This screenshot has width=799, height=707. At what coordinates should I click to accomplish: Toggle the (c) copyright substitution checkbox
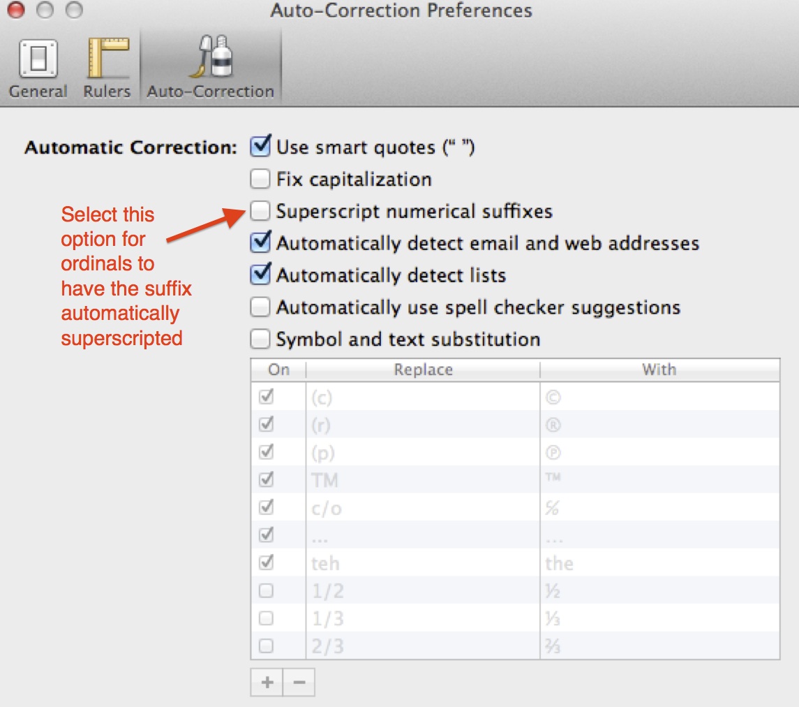click(x=266, y=397)
